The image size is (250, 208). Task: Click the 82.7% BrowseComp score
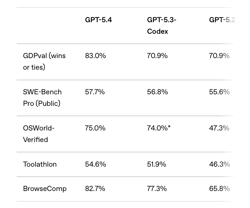click(x=95, y=189)
